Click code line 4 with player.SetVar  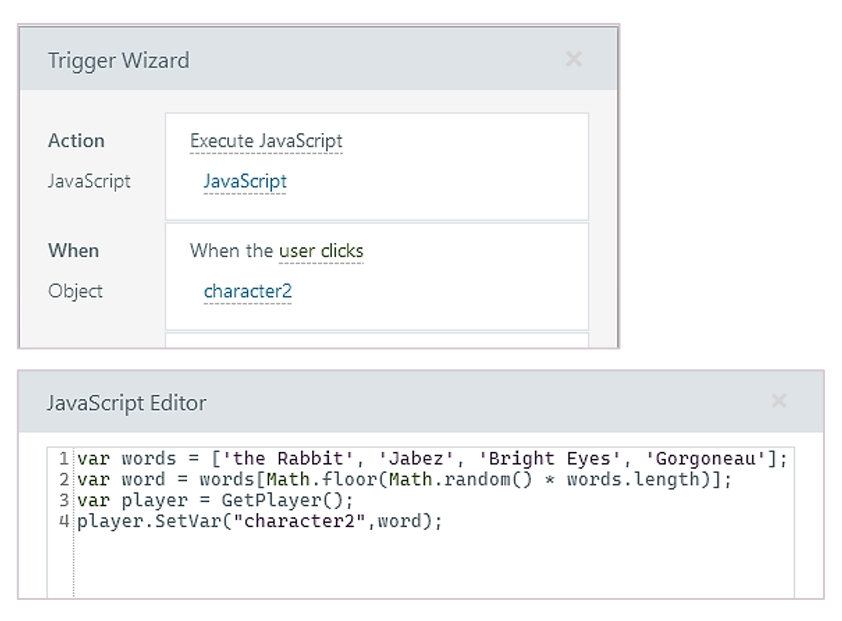[259, 521]
